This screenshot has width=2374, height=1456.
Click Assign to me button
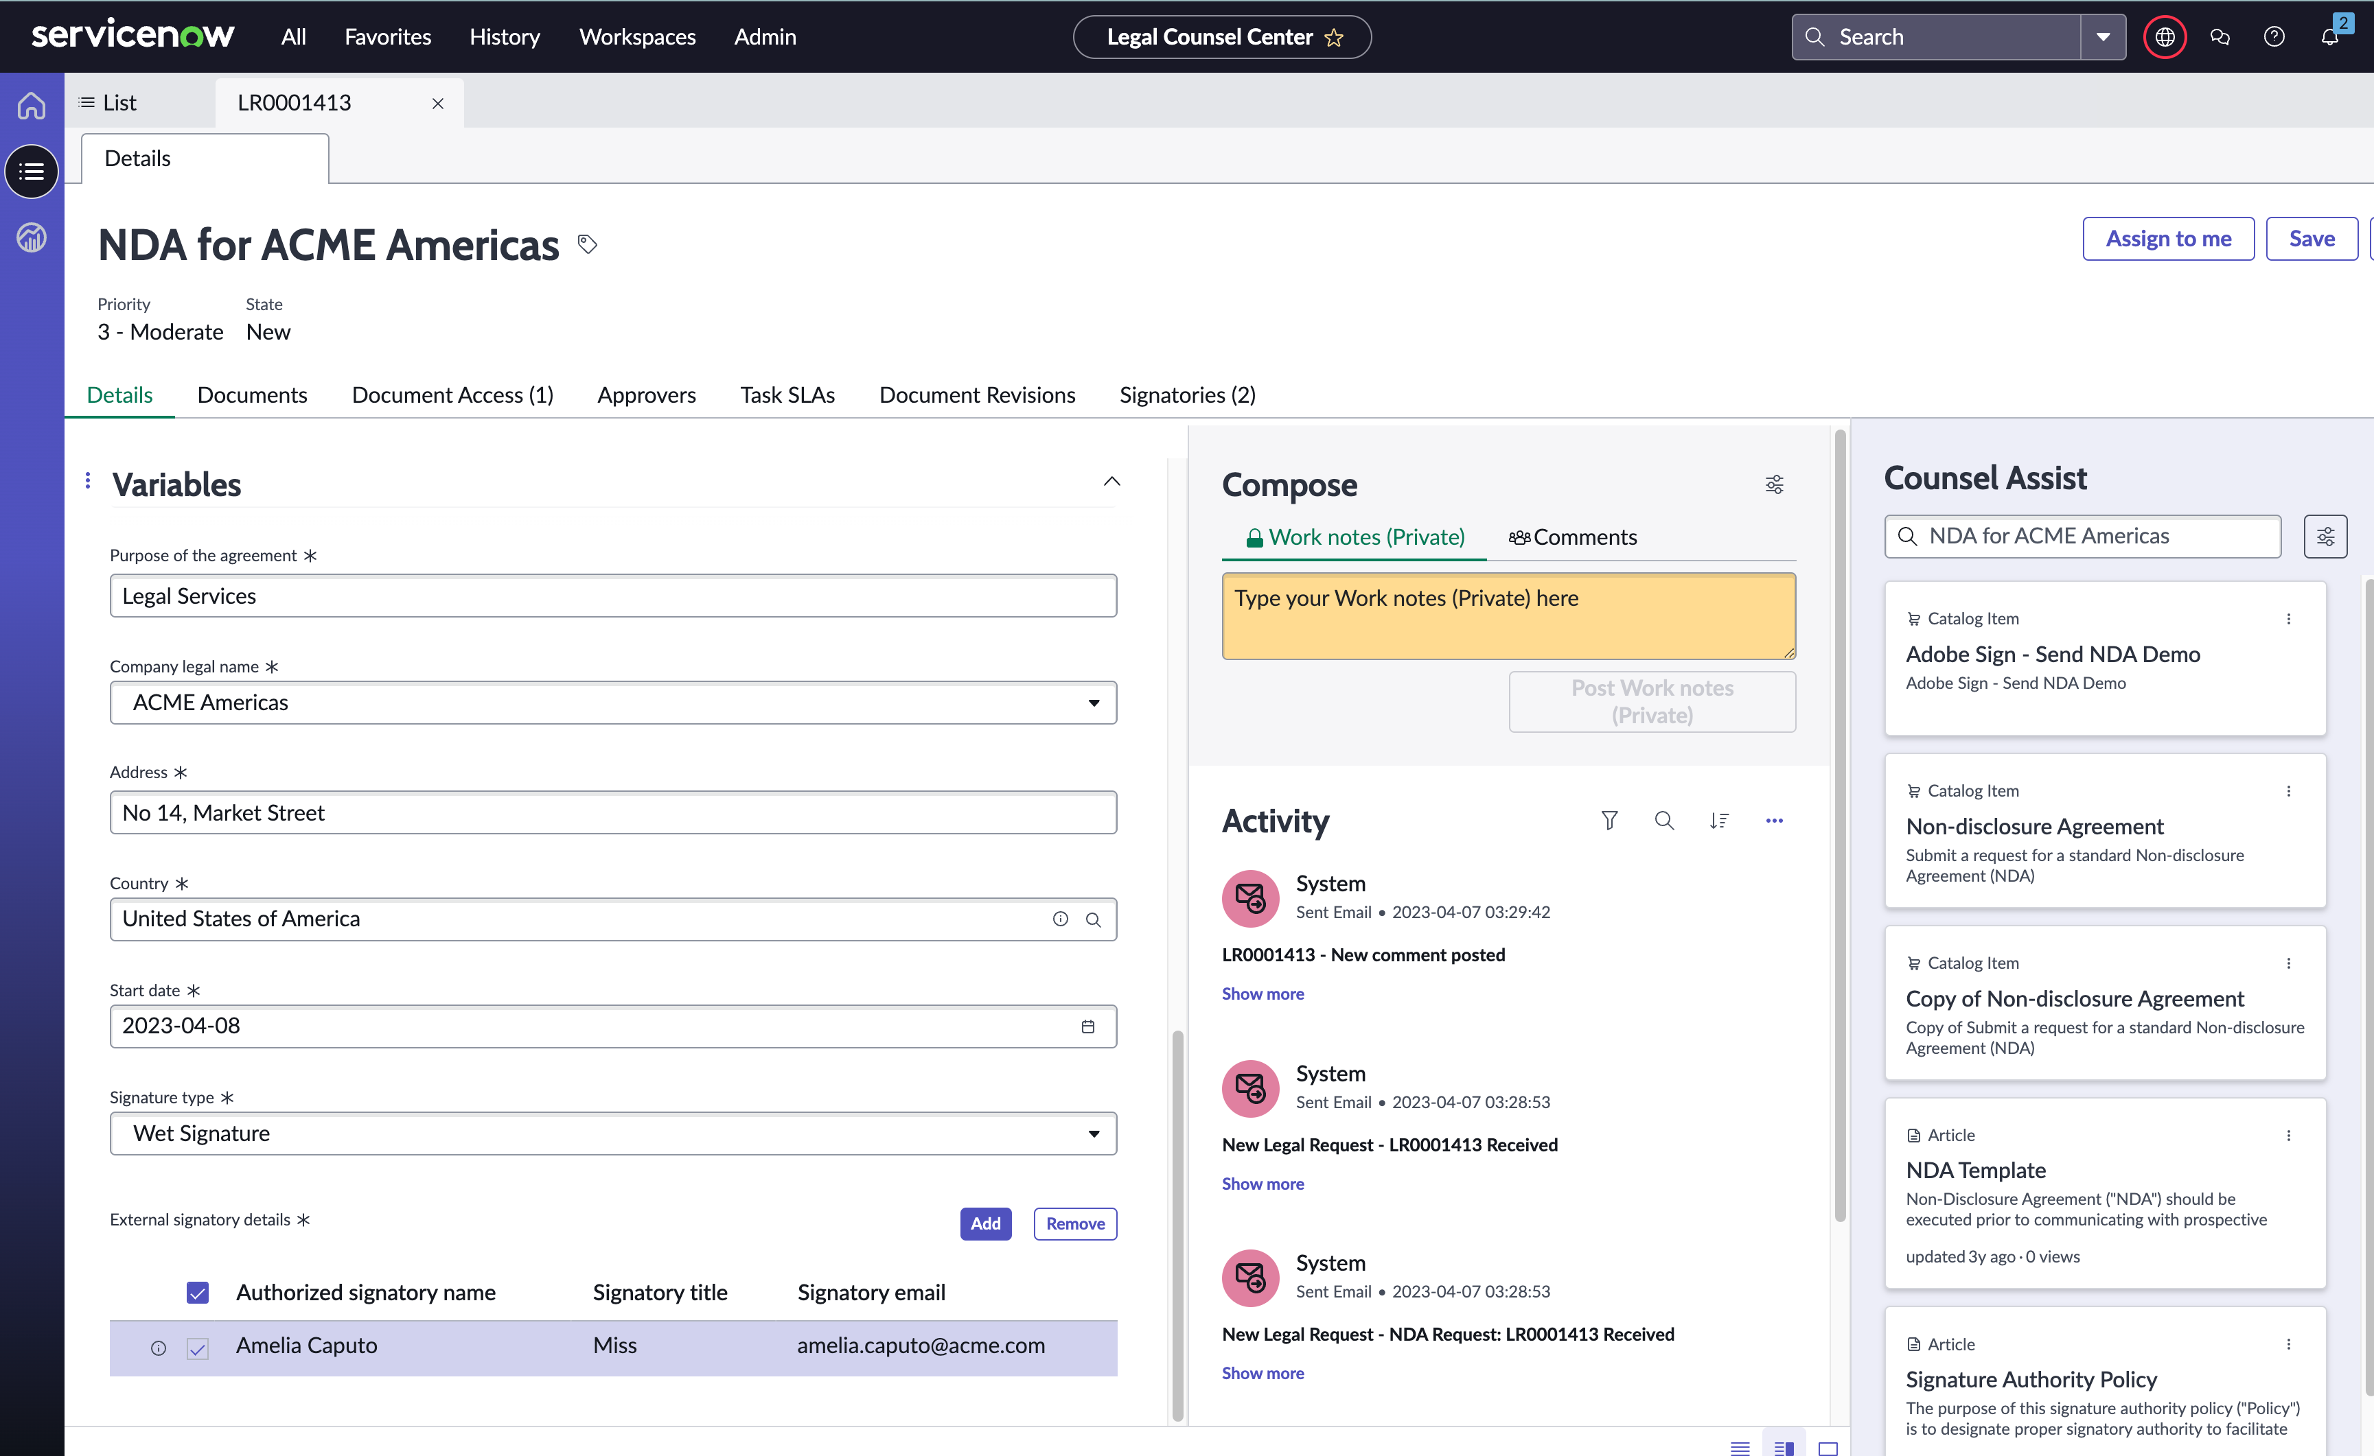point(2168,239)
